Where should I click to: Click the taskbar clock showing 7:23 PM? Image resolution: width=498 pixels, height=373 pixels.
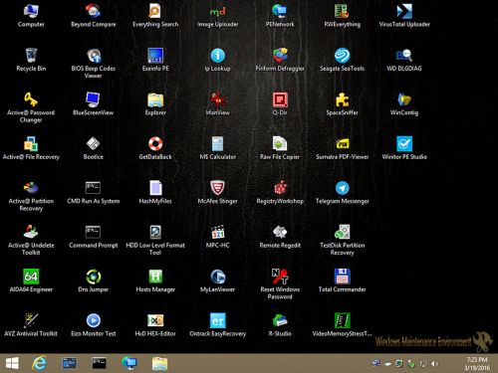[477, 364]
